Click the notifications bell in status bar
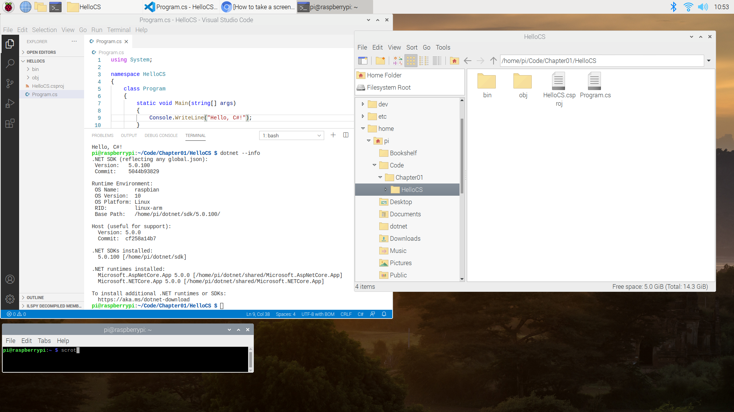This screenshot has width=734, height=412. pyautogui.click(x=384, y=314)
